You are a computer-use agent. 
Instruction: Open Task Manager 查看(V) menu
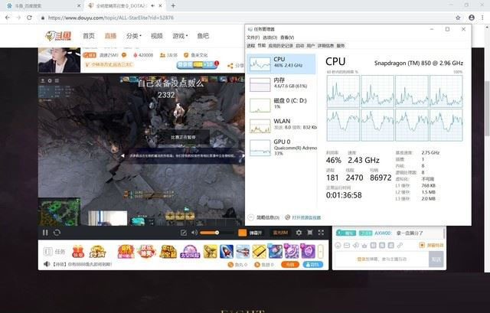pos(287,37)
